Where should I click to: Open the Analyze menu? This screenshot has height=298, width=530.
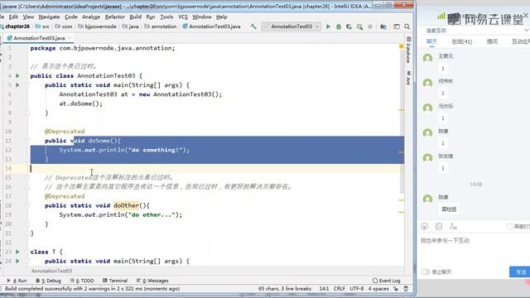coord(91,17)
